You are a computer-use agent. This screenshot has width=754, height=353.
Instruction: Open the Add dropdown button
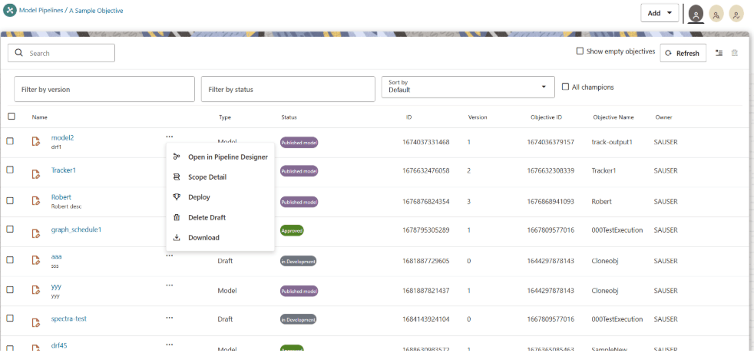(x=660, y=13)
